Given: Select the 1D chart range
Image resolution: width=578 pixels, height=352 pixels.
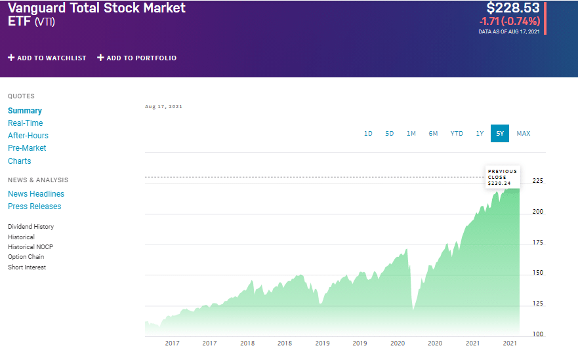Looking at the screenshot, I should [x=368, y=133].
